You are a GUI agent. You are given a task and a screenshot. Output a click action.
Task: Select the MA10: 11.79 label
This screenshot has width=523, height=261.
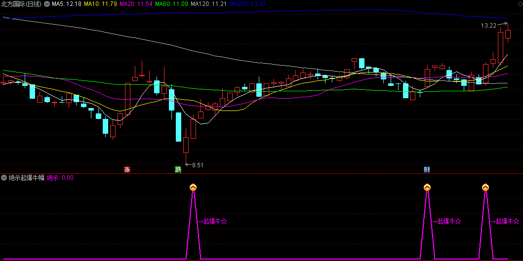100,4
